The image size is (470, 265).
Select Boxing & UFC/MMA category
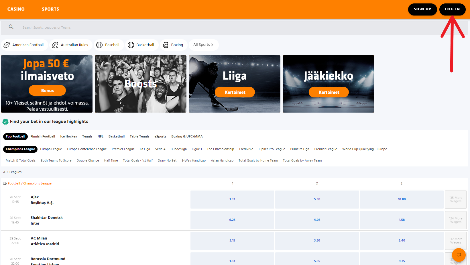point(187,137)
